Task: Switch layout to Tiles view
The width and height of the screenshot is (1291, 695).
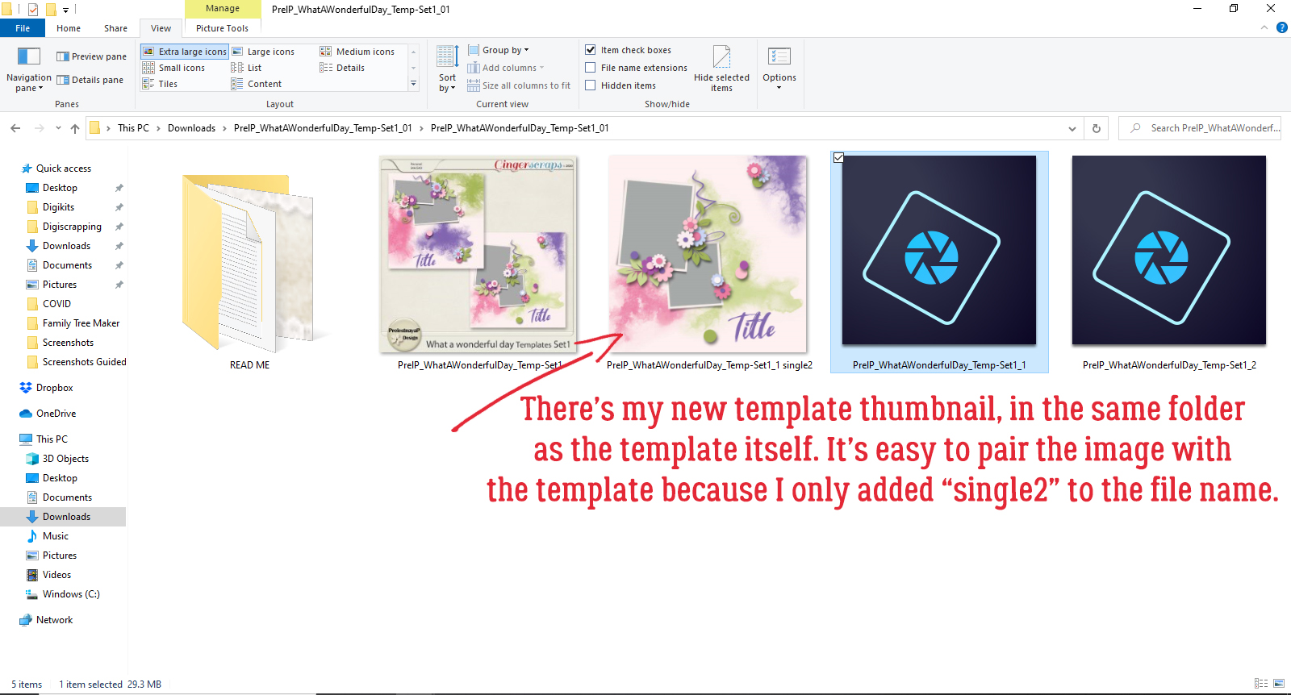Action: tap(160, 84)
